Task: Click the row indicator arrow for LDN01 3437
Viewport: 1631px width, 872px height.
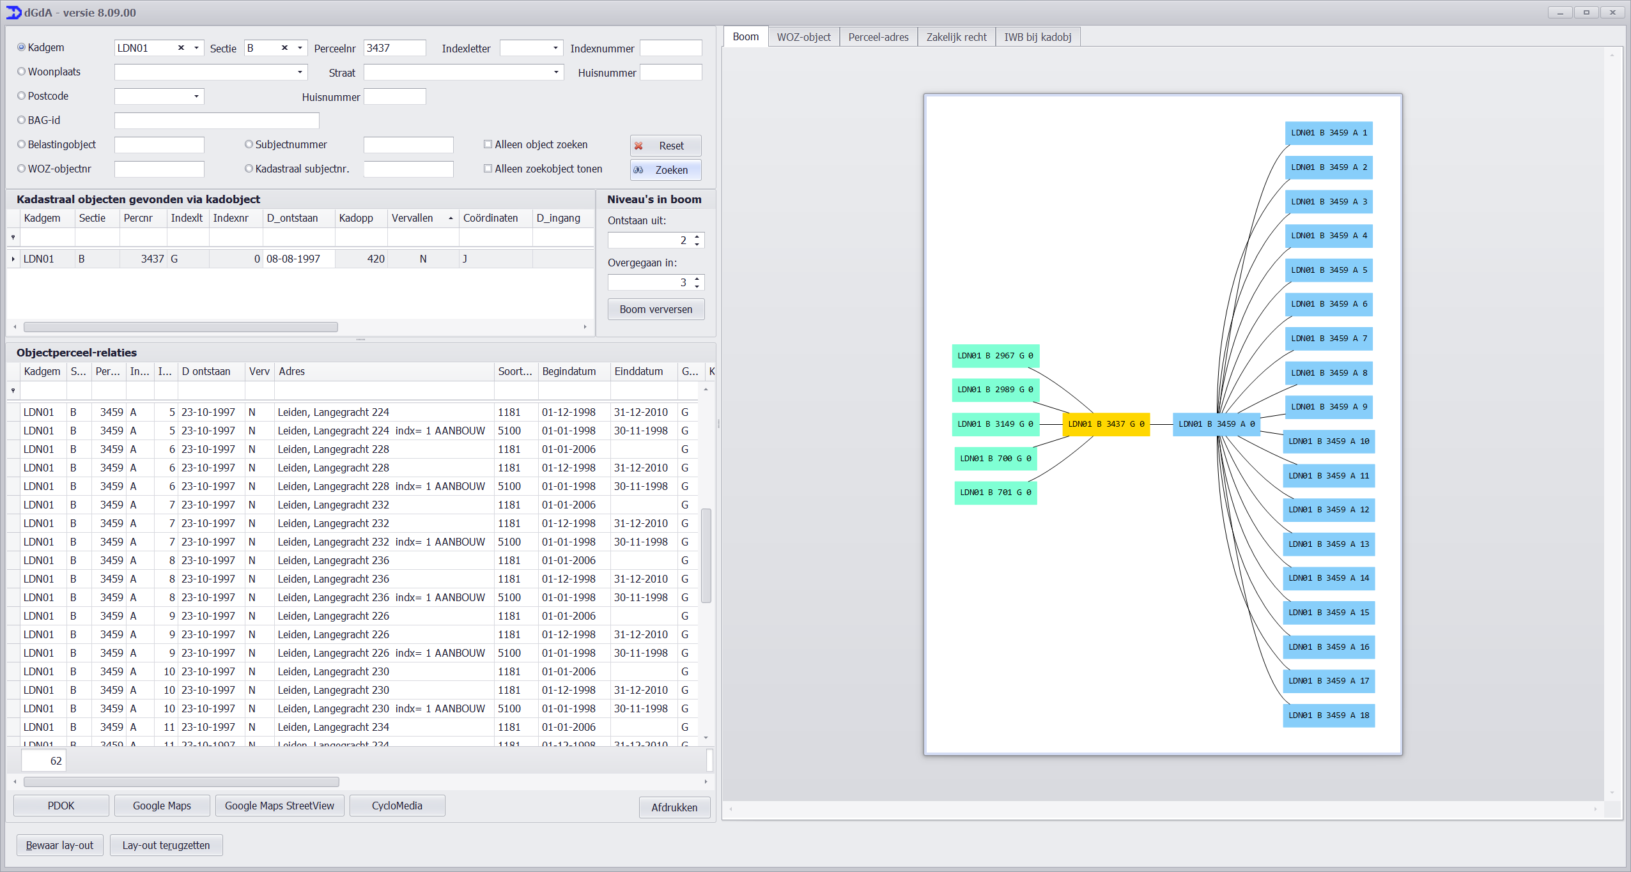Action: point(13,259)
